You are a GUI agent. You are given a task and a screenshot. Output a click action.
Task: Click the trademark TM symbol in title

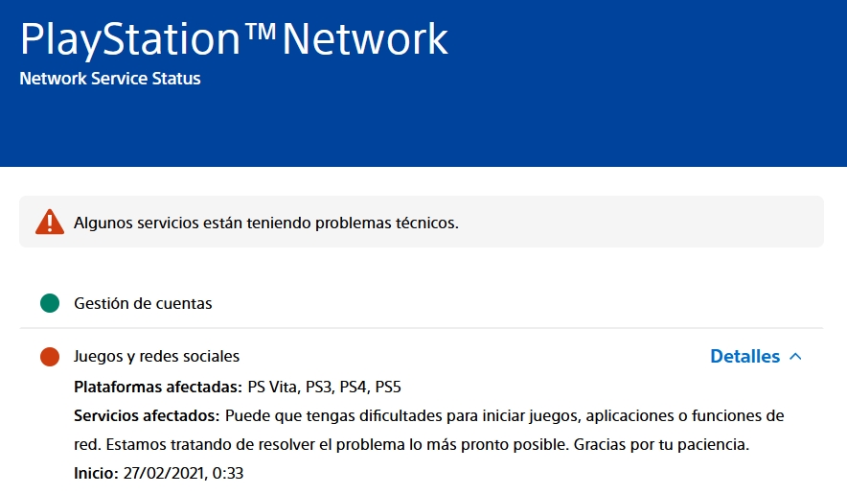261,32
